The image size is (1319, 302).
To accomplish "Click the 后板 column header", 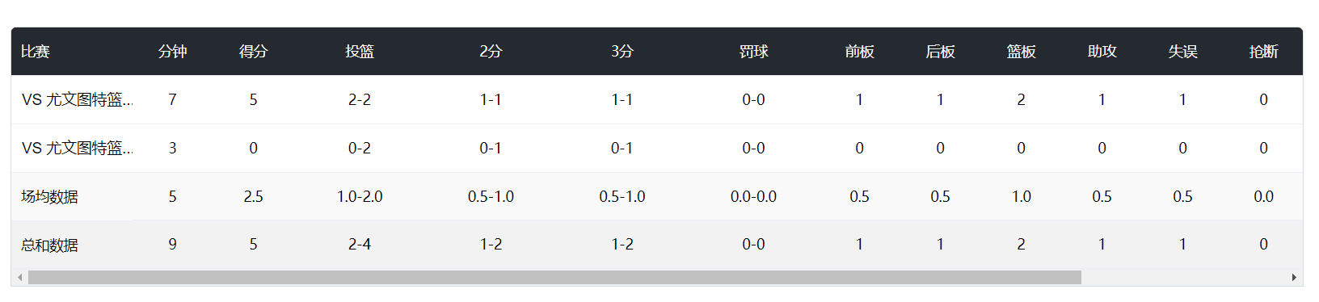I will 941,52.
